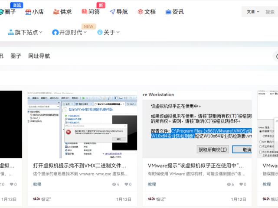Click the 问答 question icon
The height and width of the screenshot is (208, 278).
pyautogui.click(x=84, y=12)
